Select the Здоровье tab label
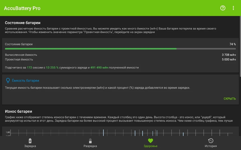 click(150, 146)
